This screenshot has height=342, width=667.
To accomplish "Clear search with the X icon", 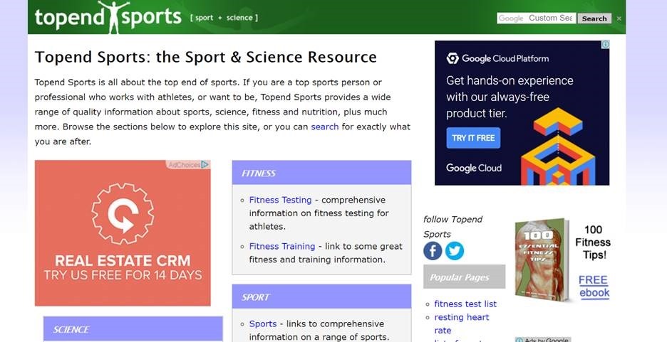I will coord(619,18).
